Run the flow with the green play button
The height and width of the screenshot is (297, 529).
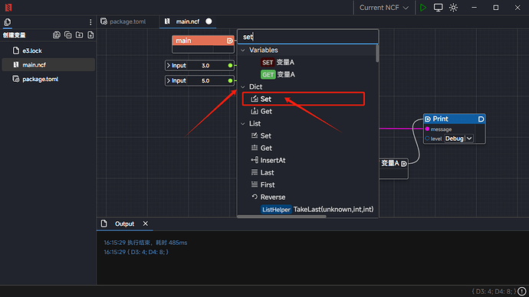coord(423,8)
